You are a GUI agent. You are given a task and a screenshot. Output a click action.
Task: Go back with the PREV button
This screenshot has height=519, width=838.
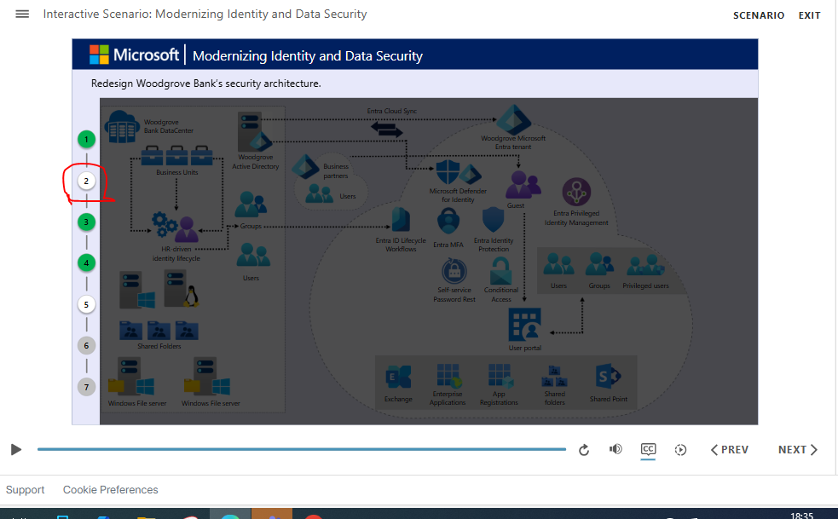point(730,450)
